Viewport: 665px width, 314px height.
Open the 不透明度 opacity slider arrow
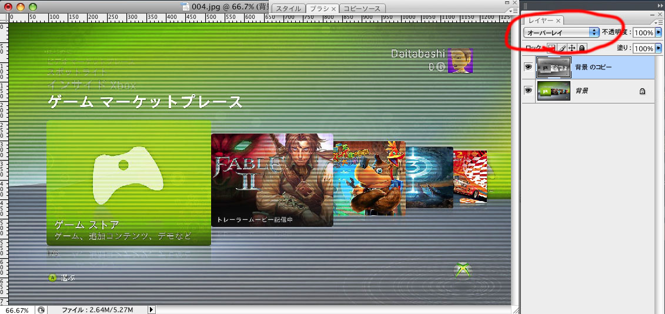[659, 32]
